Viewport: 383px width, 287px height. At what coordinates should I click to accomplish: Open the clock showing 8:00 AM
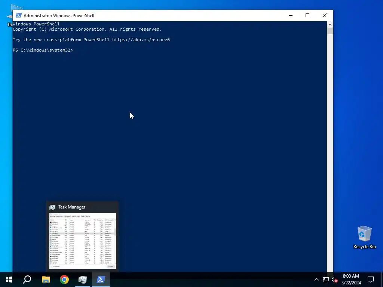pos(351,280)
